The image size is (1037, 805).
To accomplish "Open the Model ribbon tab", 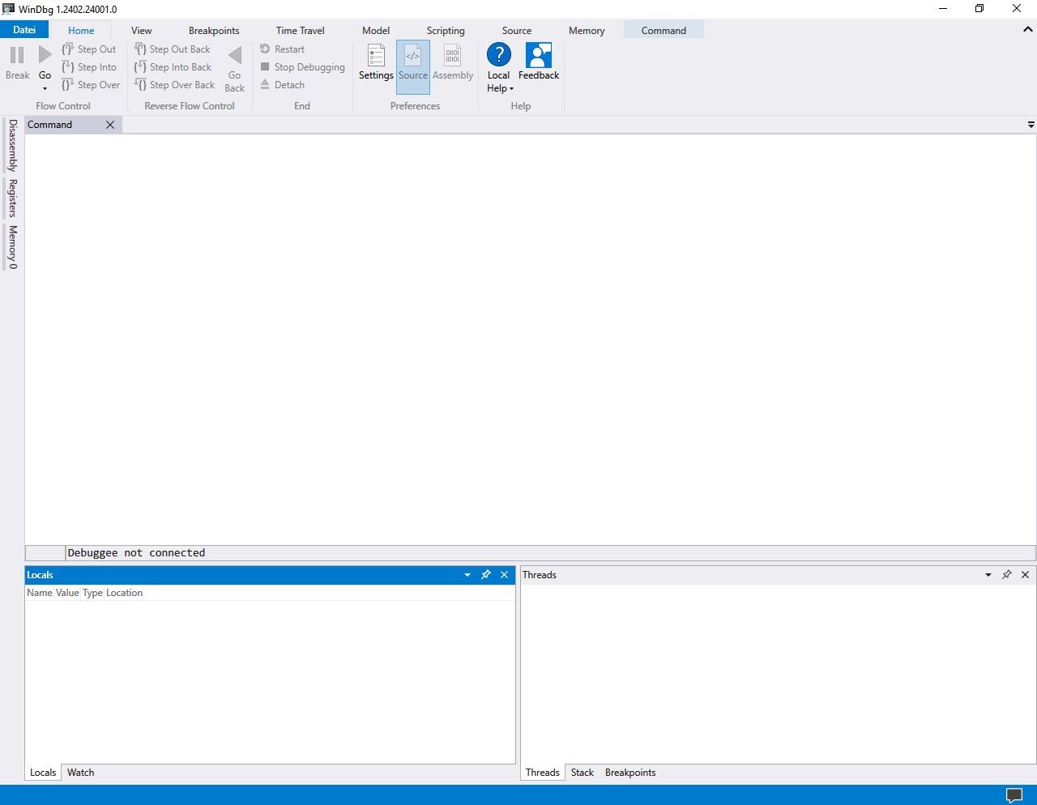I will click(376, 31).
